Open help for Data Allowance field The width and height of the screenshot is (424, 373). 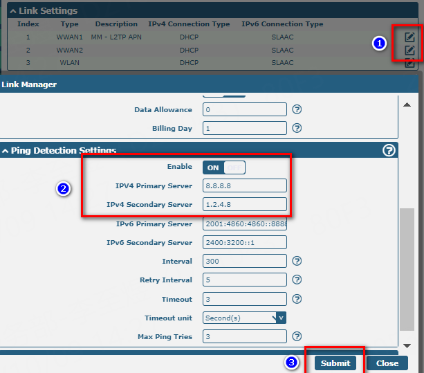pos(297,109)
